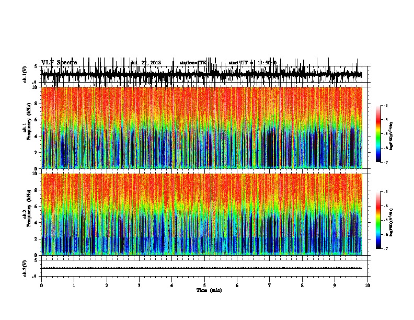The image size is (414, 320).
Task: Click time axis tick label '7'
Action: (x=270, y=285)
